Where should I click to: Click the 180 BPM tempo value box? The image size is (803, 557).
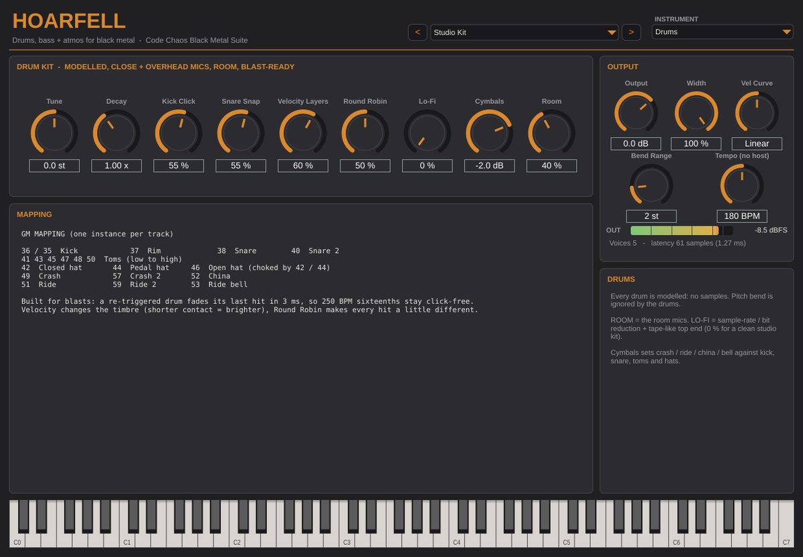742,216
